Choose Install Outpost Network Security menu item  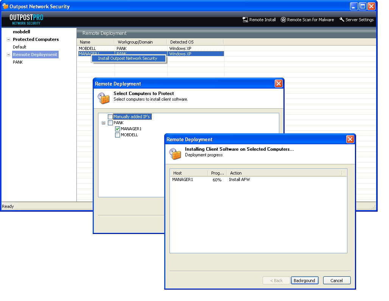(x=128, y=58)
